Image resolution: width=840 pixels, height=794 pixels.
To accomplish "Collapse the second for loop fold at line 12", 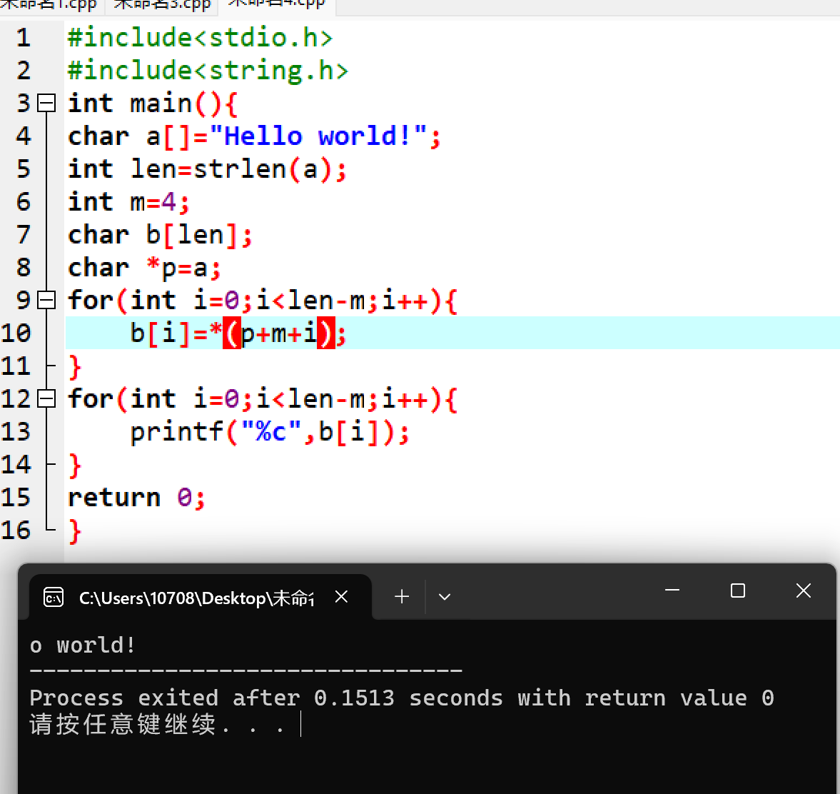I will (46, 398).
